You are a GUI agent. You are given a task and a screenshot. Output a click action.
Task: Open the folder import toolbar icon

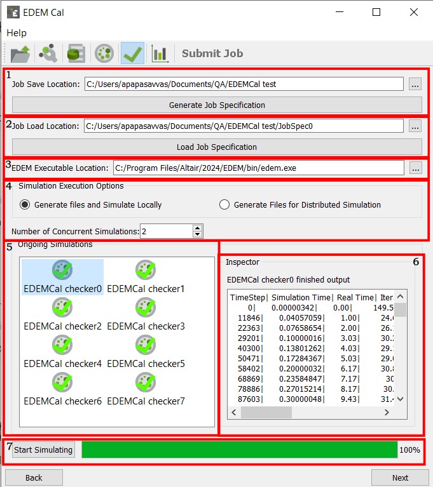[x=20, y=53]
